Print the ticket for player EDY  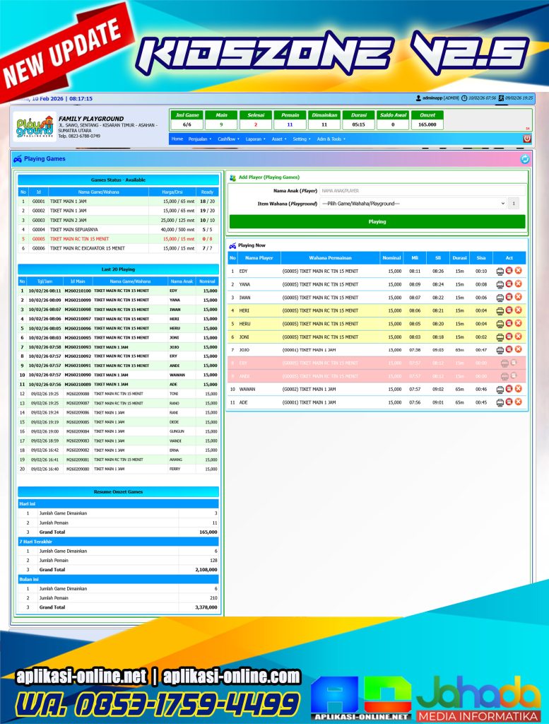coord(500,271)
